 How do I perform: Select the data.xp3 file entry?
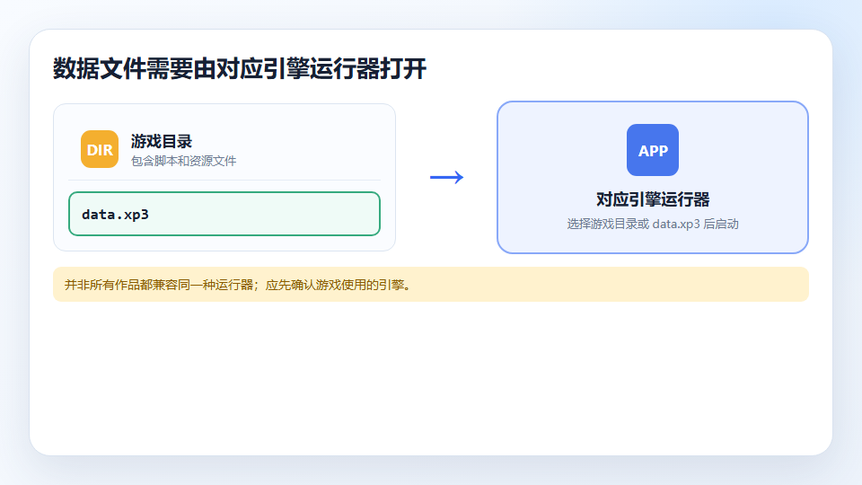224,214
